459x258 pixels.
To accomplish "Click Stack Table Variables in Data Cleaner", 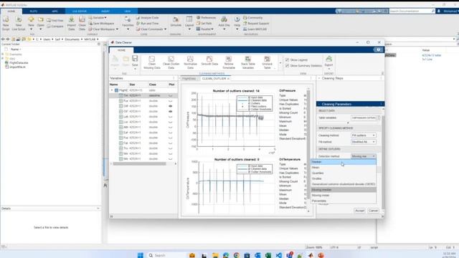I will tap(248, 62).
